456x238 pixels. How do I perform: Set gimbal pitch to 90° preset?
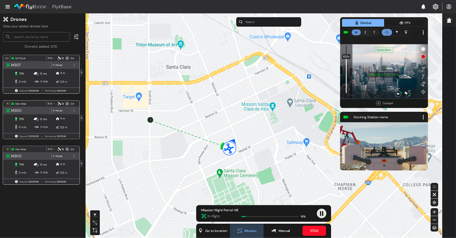click(424, 68)
